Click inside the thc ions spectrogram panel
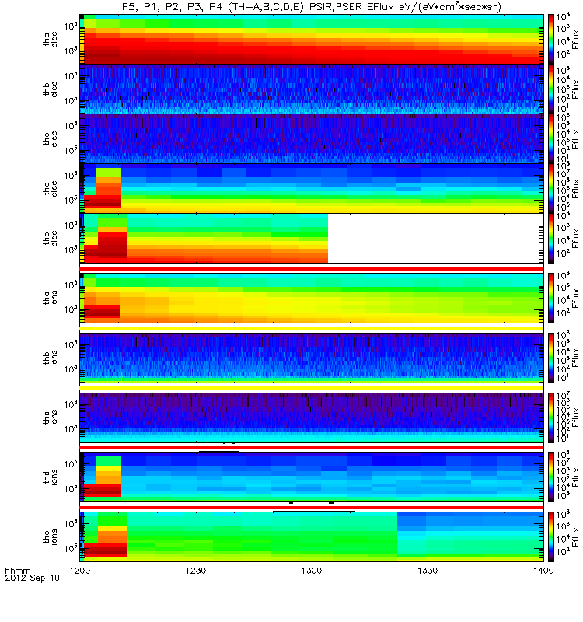This screenshot has height=622, width=583. [x=312, y=418]
